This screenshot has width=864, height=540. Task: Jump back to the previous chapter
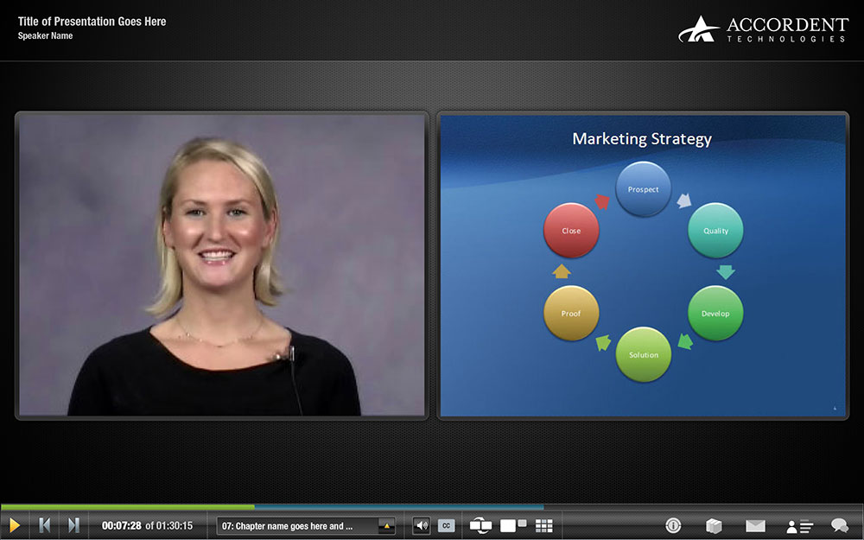(x=45, y=525)
